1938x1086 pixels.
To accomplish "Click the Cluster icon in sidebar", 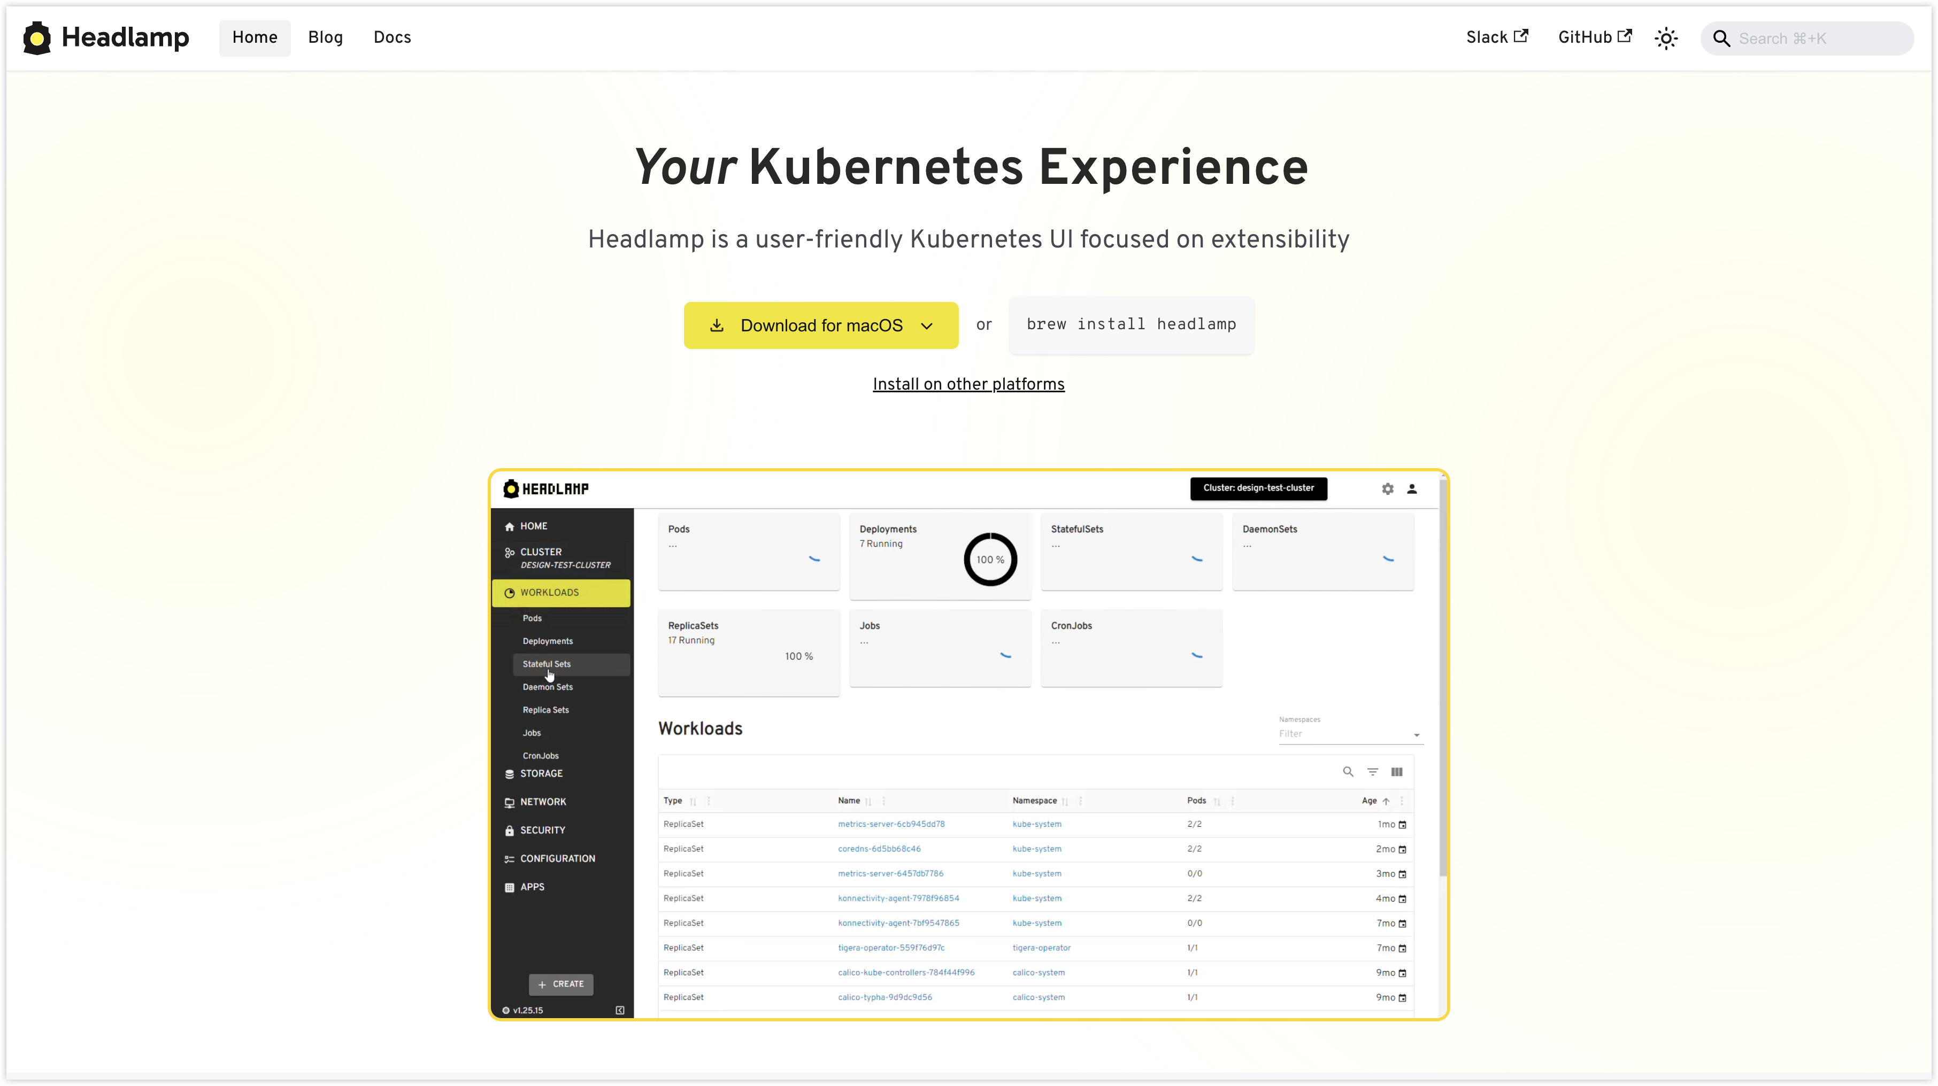I will [509, 553].
